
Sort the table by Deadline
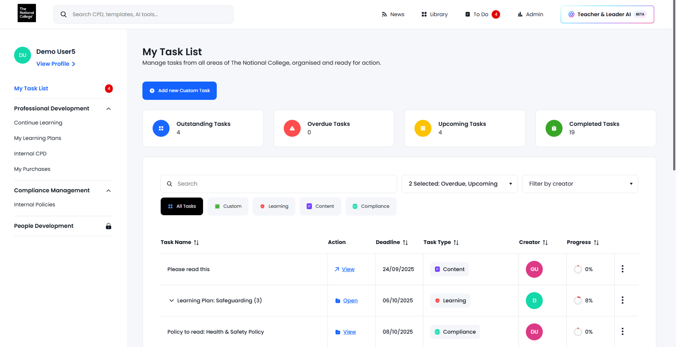pyautogui.click(x=405, y=242)
